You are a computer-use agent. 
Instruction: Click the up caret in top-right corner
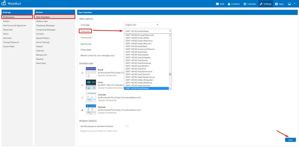click(294, 4)
